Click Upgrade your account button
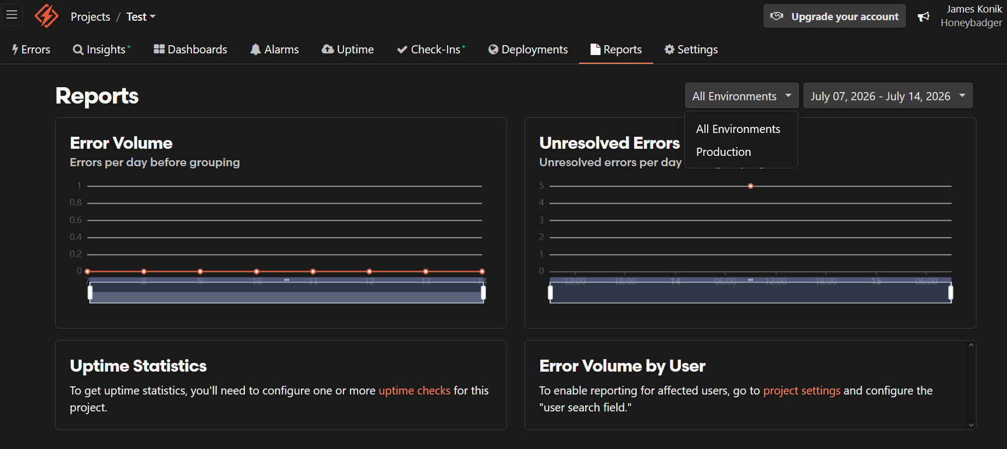 tap(834, 16)
